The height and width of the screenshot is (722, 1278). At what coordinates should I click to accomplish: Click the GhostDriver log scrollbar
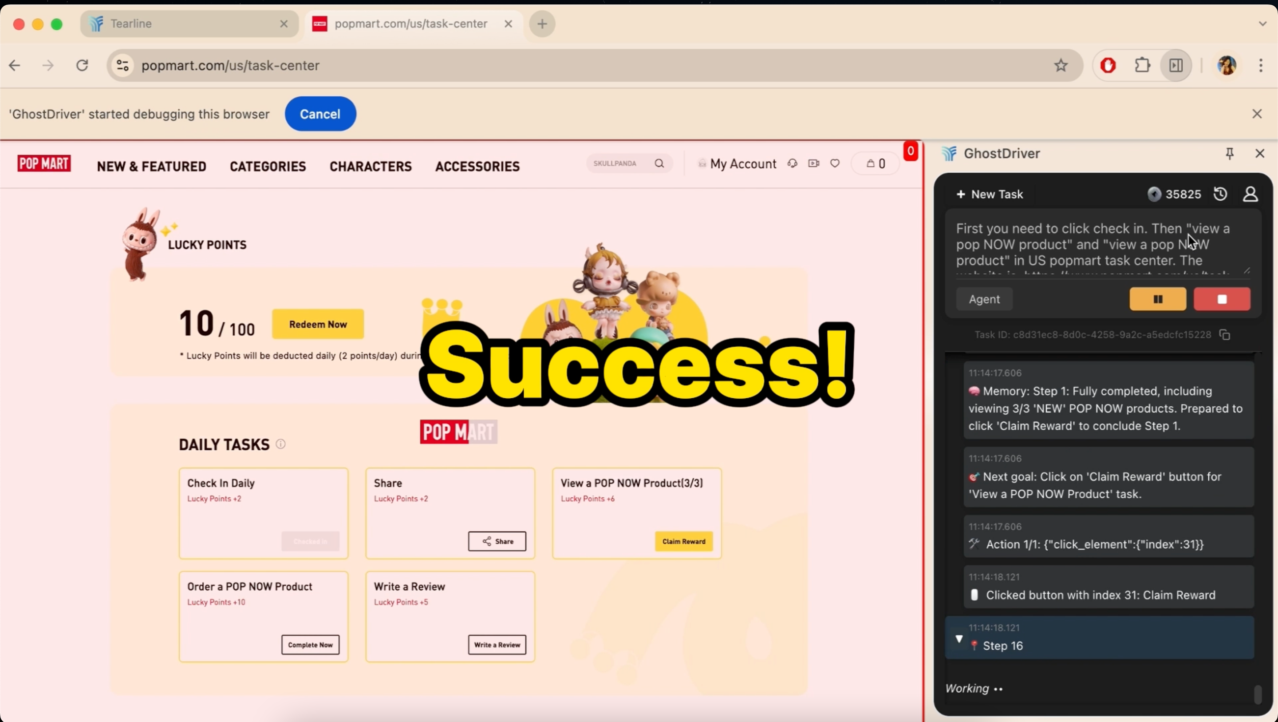(1257, 694)
